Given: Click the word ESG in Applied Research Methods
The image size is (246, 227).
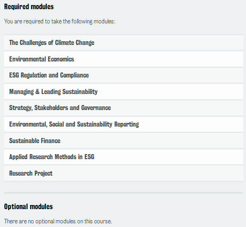Looking at the screenshot, I should [89, 157].
